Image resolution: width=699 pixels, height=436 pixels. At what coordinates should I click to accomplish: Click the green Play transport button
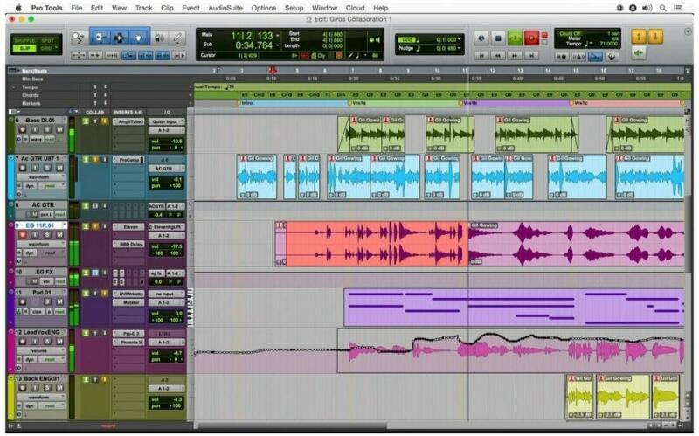pyautogui.click(x=515, y=38)
